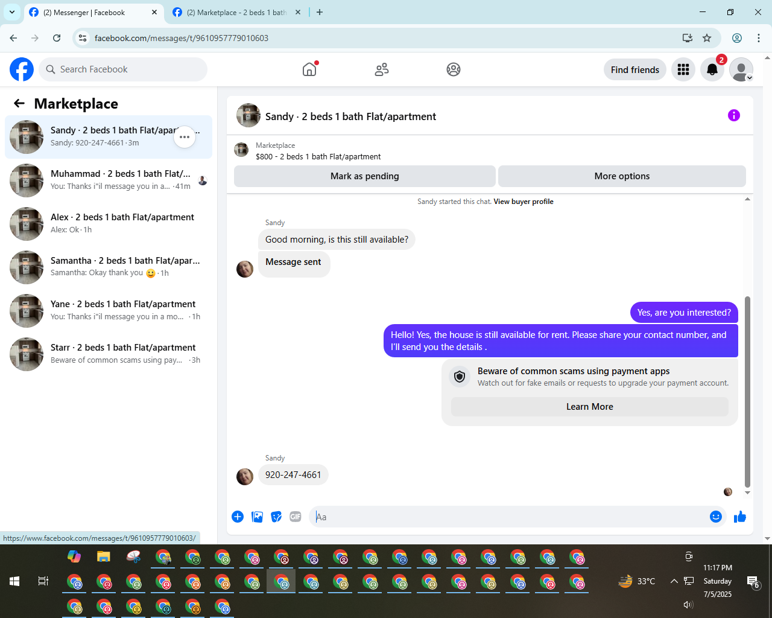Open the $800 listing details link
The width and height of the screenshot is (772, 618).
pos(318,156)
